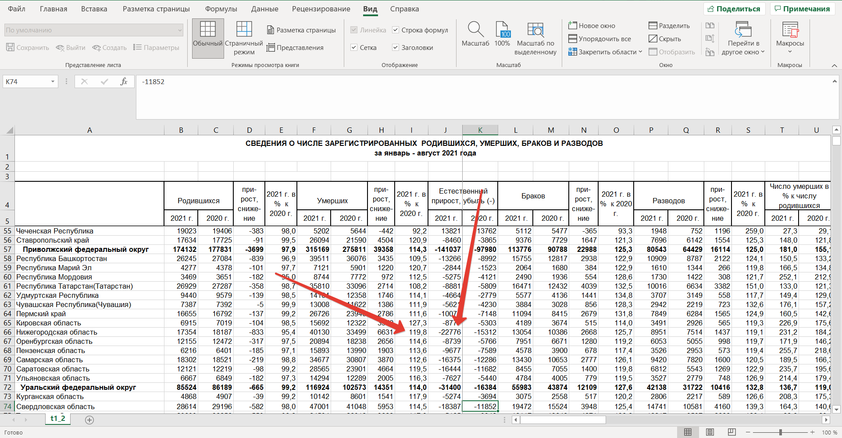This screenshot has width=842, height=438.
Task: Click the Macros (Макросы) icon
Action: pyautogui.click(x=790, y=30)
